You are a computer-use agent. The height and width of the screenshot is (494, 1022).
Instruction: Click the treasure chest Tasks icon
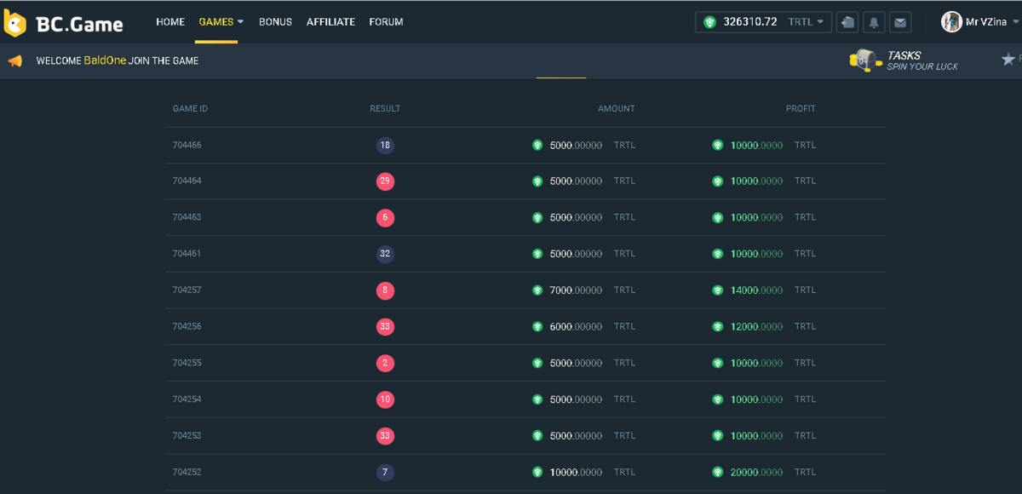tap(864, 60)
